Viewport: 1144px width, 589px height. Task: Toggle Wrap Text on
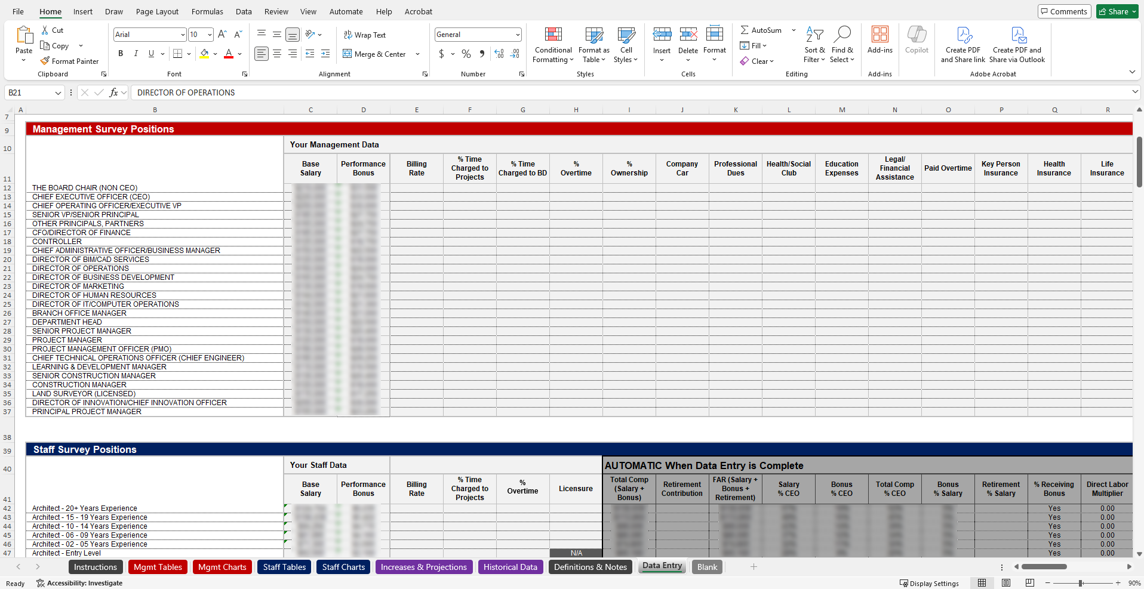tap(364, 35)
